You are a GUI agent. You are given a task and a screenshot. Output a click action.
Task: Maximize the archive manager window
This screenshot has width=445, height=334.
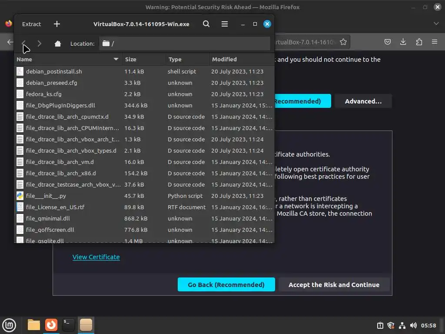[255, 24]
